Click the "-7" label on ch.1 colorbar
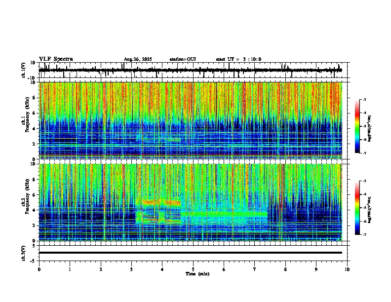Image resolution: width=391 pixels, height=302 pixels. coord(364,153)
